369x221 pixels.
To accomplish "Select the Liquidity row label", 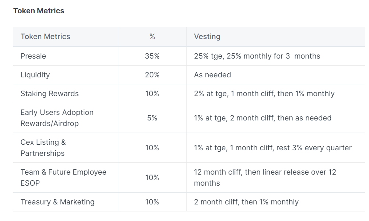I will tap(35, 75).
